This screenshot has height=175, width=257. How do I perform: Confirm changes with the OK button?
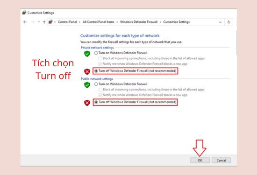(200, 160)
